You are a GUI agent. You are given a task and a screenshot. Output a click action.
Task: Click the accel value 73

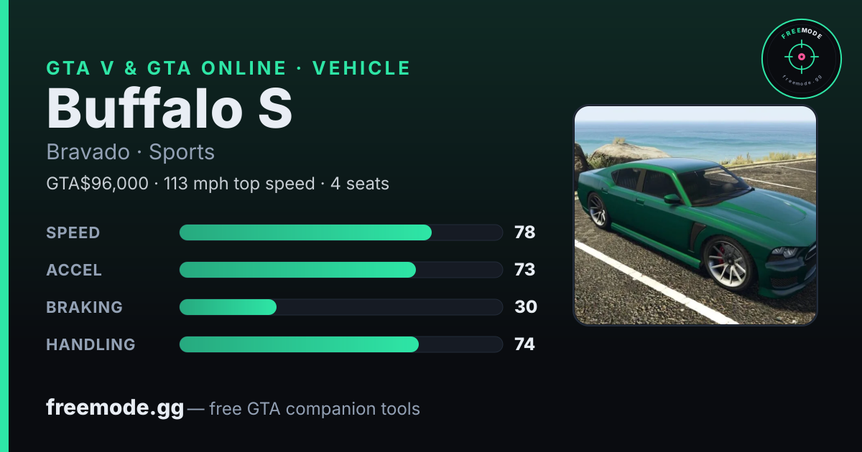[x=525, y=270]
